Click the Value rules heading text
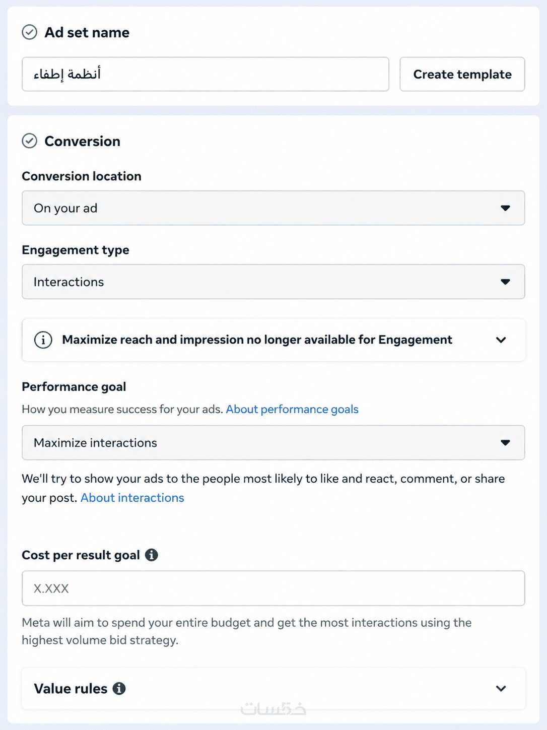The width and height of the screenshot is (547, 730). point(71,689)
